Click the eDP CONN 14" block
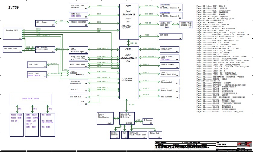 pyautogui.click(x=79, y=7)
